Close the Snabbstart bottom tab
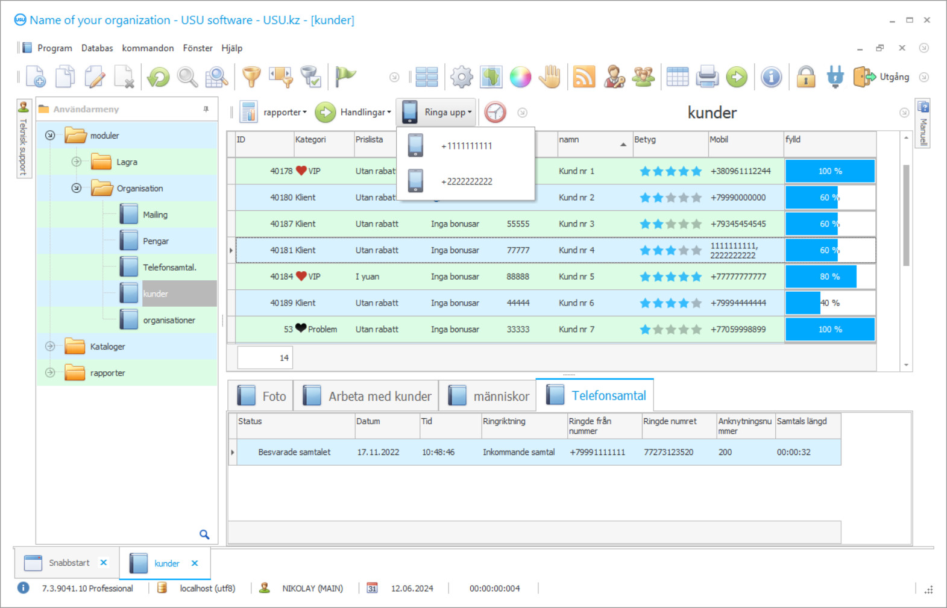The width and height of the screenshot is (947, 608). pos(104,562)
